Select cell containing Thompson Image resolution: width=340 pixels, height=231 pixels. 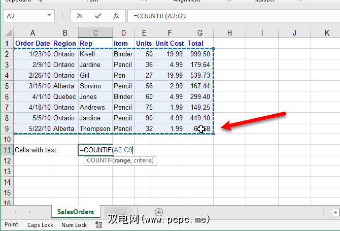(95, 128)
